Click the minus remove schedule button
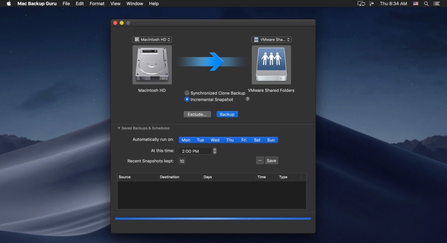 tap(260, 161)
